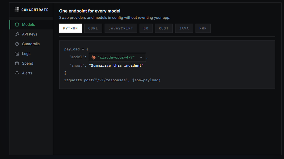
Task: Switch to the PHP code tab
Action: pyautogui.click(x=203, y=28)
